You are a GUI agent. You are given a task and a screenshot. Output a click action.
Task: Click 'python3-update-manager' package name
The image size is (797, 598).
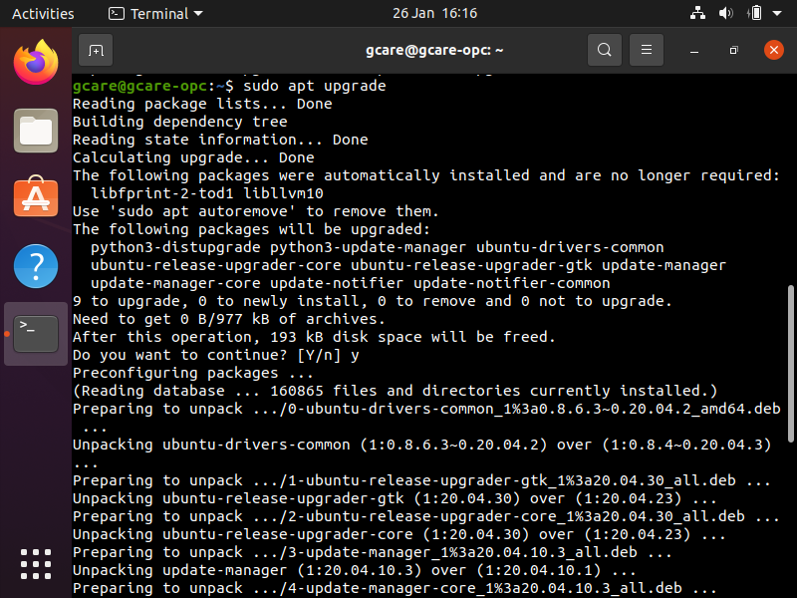368,247
